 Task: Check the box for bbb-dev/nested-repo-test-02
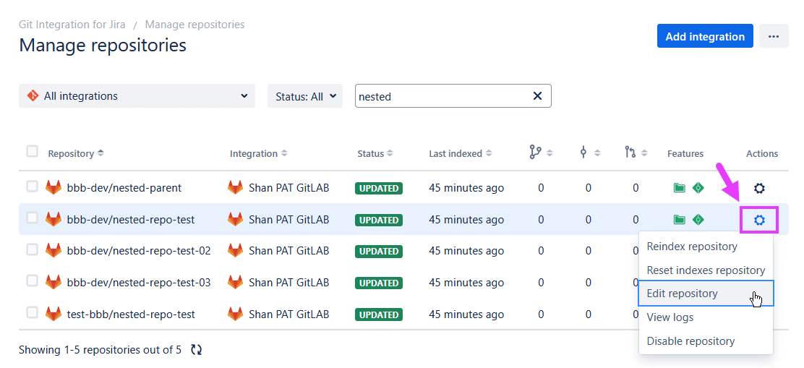(32, 250)
